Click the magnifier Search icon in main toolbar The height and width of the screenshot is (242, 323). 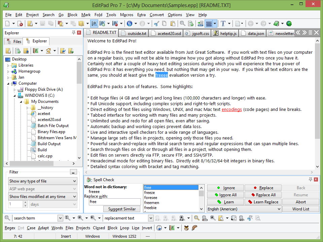coord(182,24)
